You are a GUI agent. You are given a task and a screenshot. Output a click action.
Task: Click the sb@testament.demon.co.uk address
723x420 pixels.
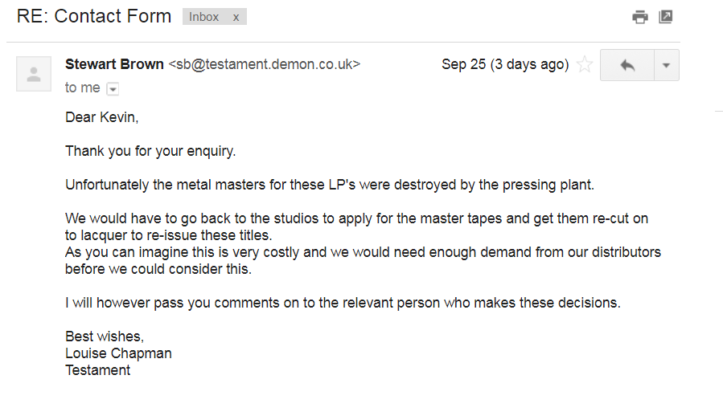click(x=265, y=64)
